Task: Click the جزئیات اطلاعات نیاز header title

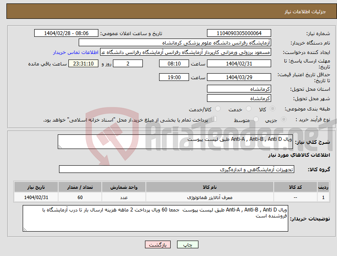Action: tap(305, 12)
